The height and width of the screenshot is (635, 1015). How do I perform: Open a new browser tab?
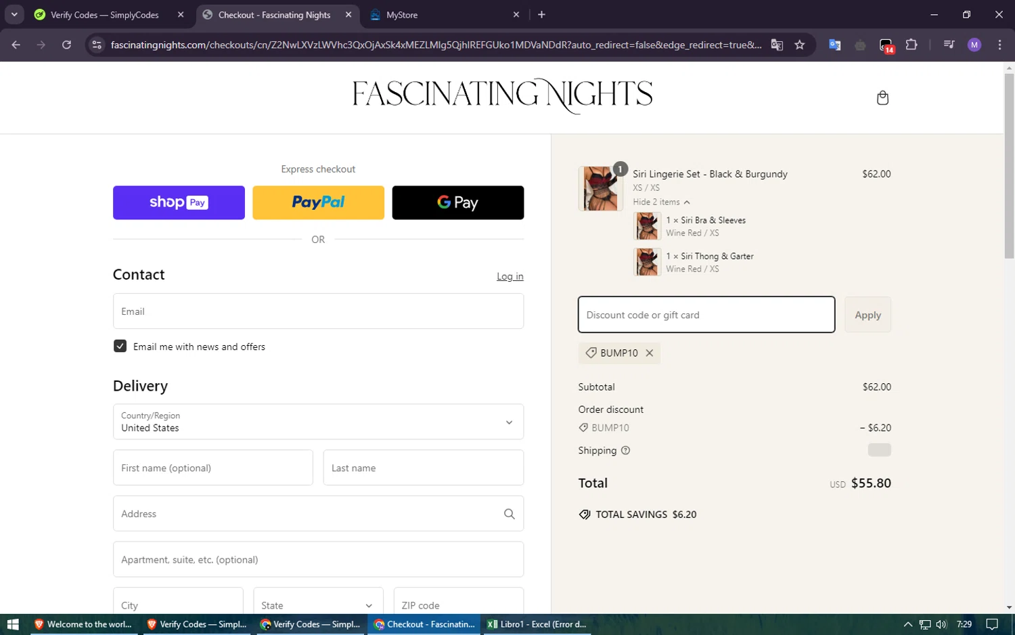[541, 14]
